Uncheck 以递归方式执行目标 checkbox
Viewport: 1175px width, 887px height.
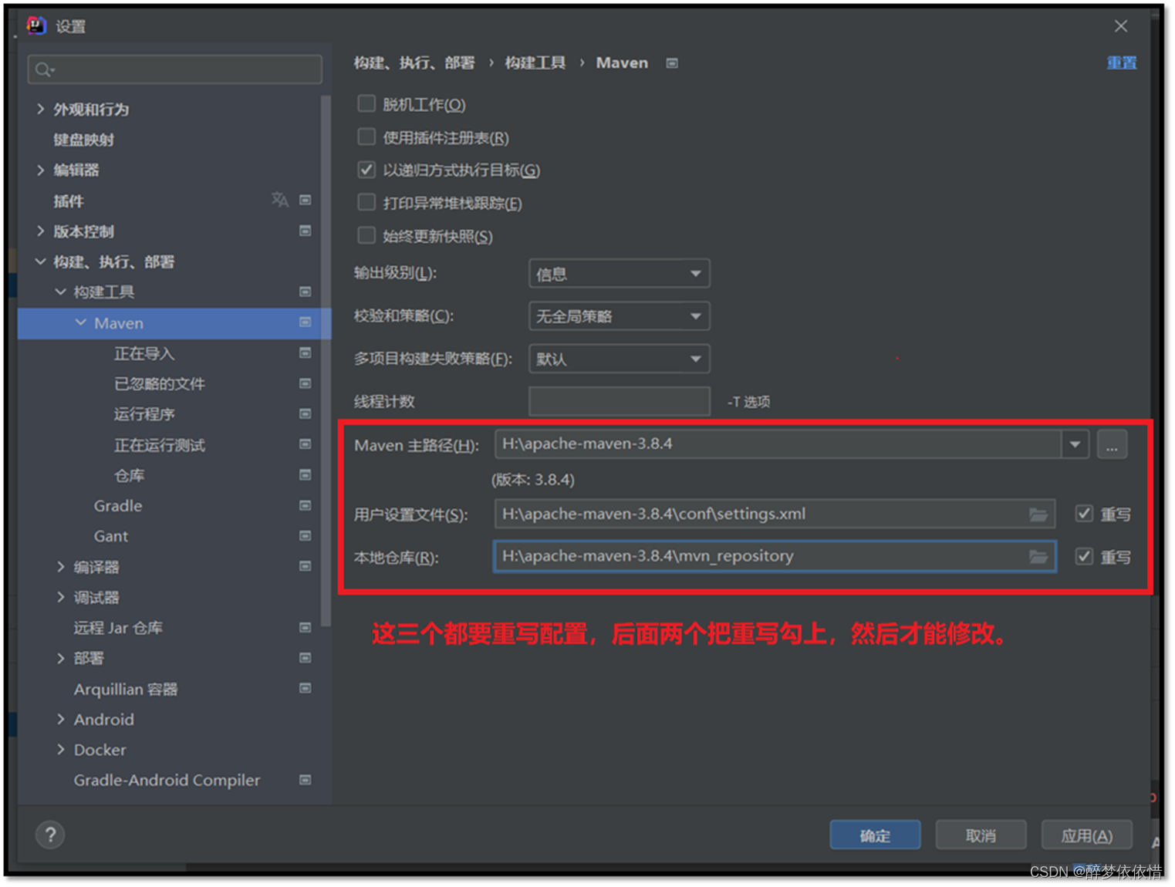(x=366, y=170)
